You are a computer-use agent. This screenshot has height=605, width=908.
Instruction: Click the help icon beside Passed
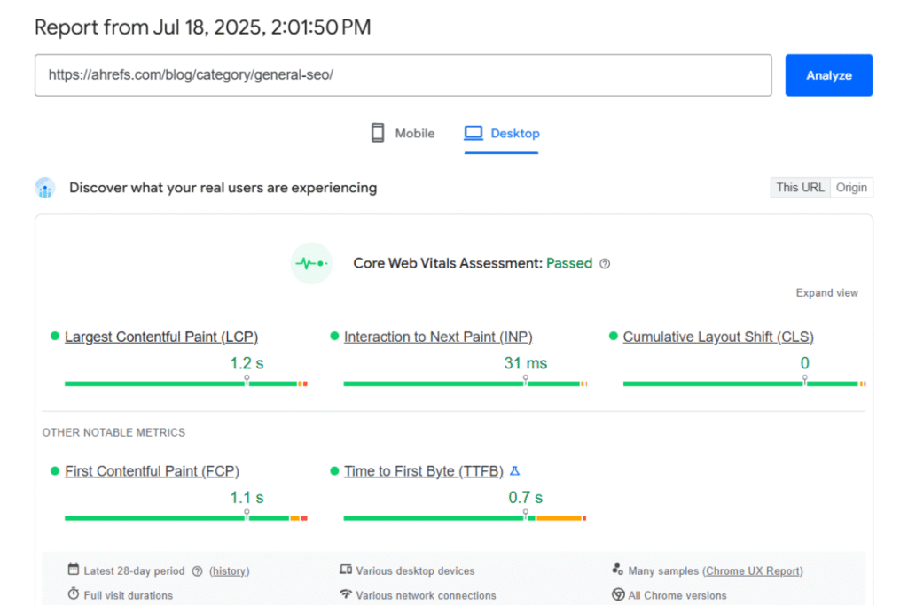[x=605, y=264]
